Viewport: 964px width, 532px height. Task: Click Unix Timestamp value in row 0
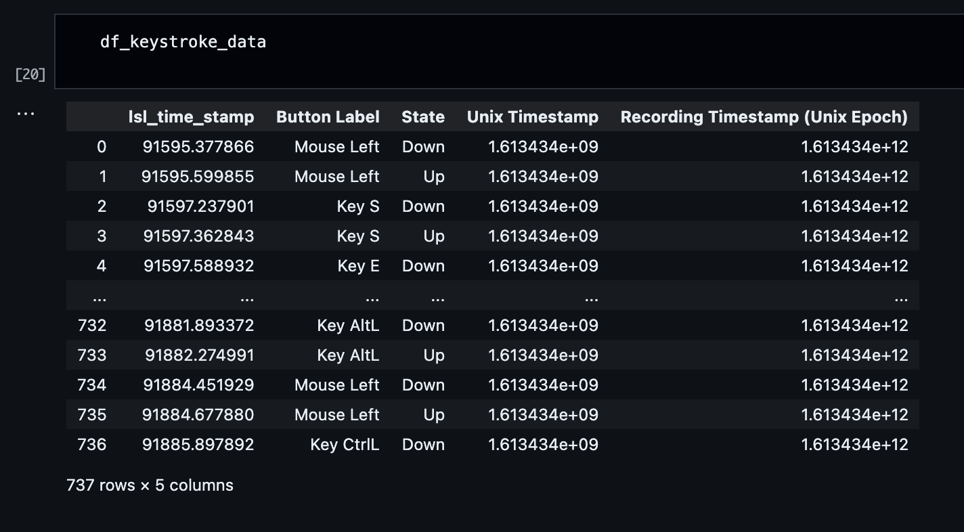click(x=543, y=147)
